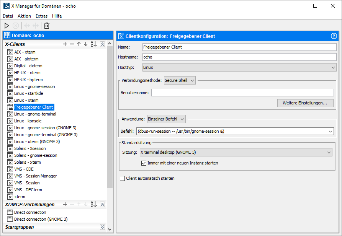Open help via question mark icon
Viewport: 342px width, 236px height.
[334, 36]
